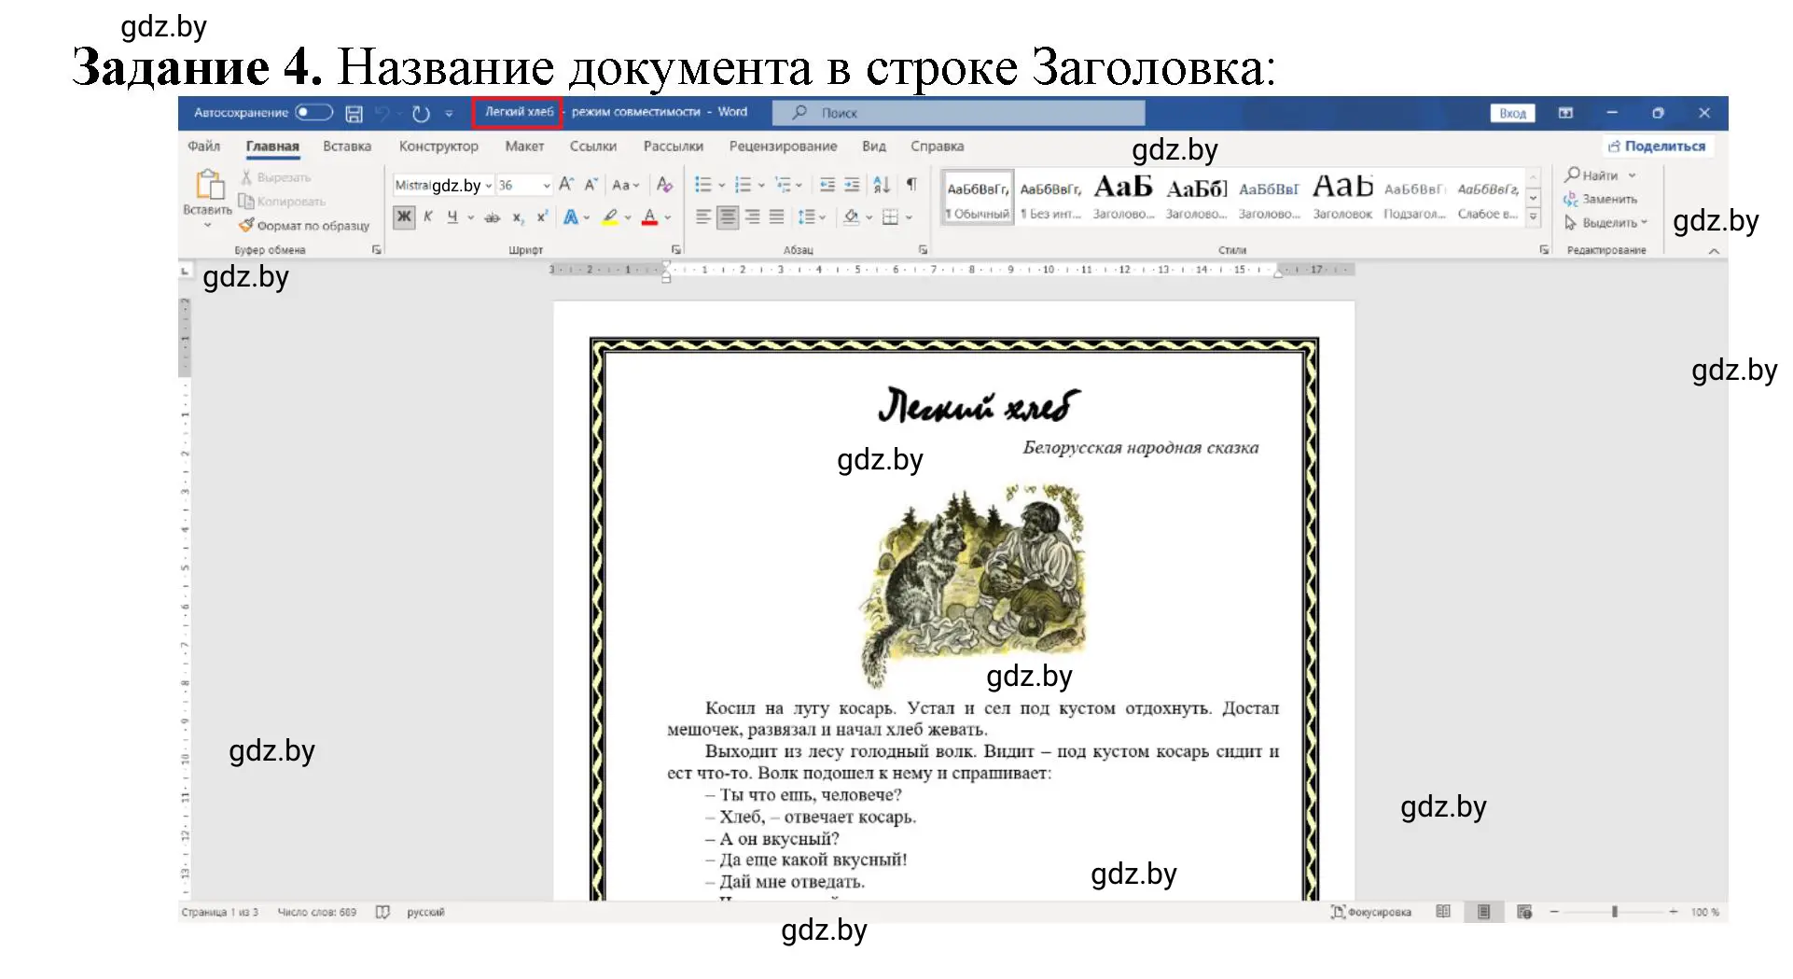Collapse the ribbon chevron
Image resolution: width=1793 pixels, height=979 pixels.
click(1714, 251)
